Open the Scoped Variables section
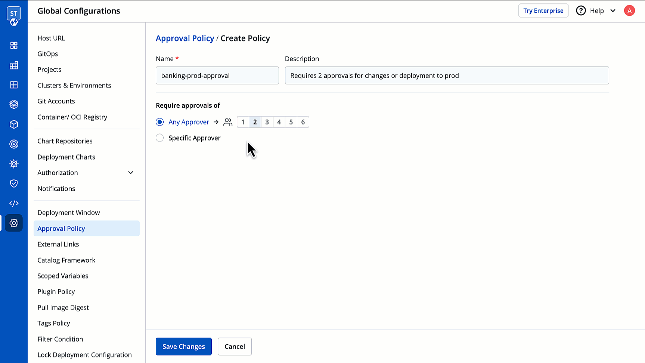Viewport: 645px width, 363px height. 63,276
